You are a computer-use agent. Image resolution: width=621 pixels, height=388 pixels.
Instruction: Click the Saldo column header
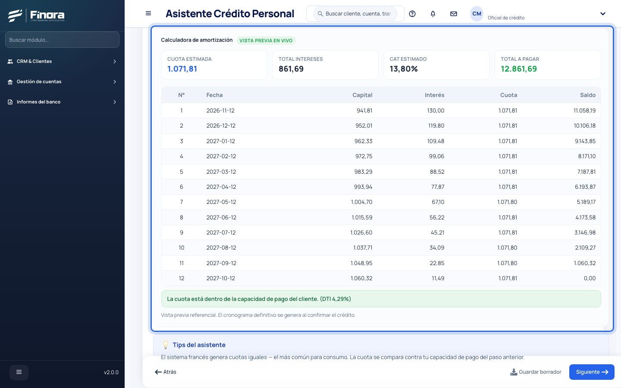click(588, 95)
